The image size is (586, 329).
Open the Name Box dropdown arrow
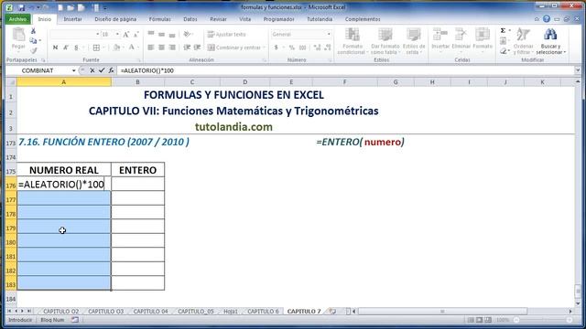coord(73,70)
